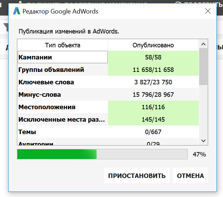Click the 15 796/28 967 cell
223x197 pixels.
point(153,95)
